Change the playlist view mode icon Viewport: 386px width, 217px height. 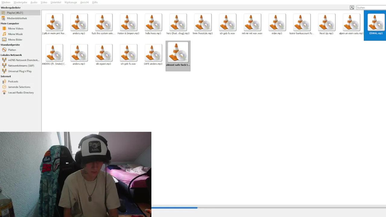pyautogui.click(x=352, y=8)
